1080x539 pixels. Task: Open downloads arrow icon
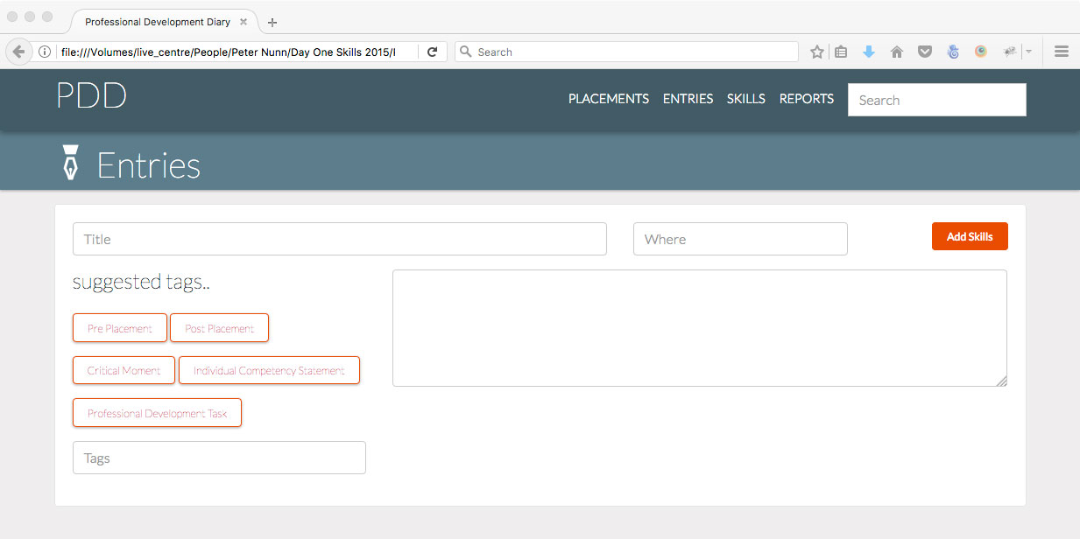click(869, 52)
